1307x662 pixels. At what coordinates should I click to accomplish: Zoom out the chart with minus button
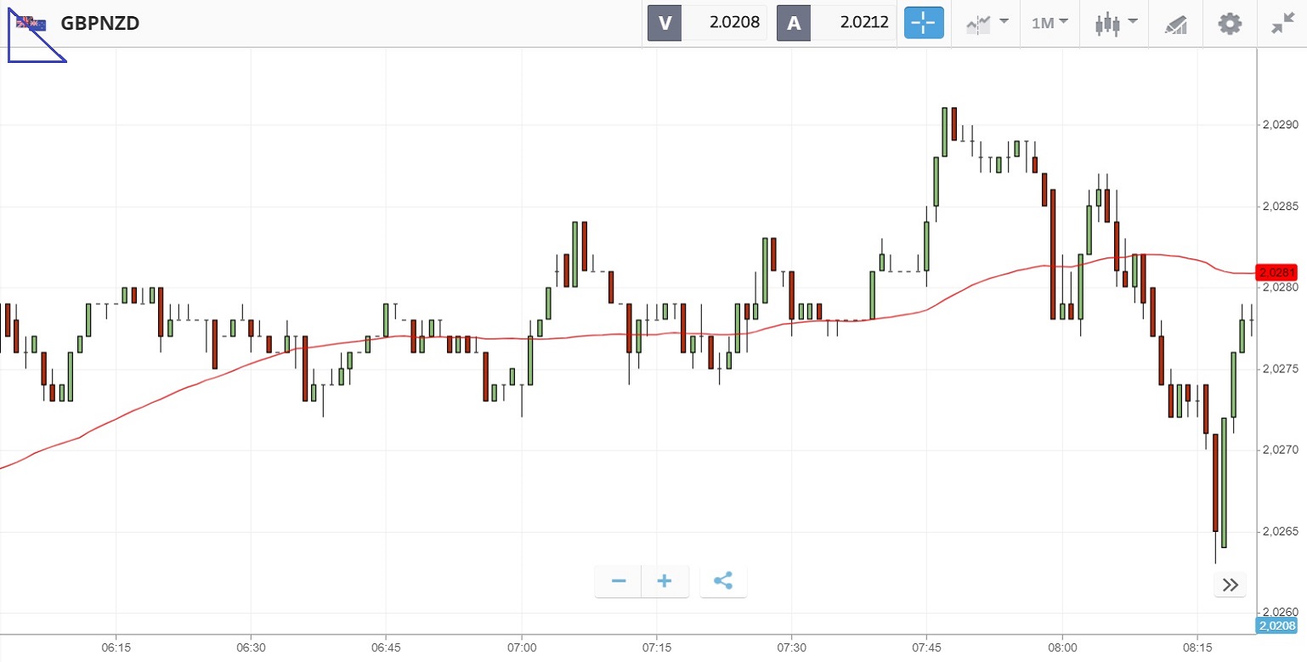pyautogui.click(x=619, y=581)
